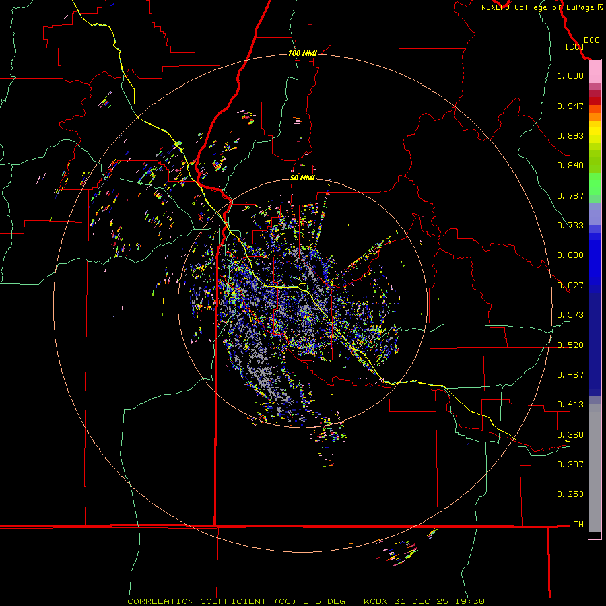The image size is (606, 606).
Task: Click the 31 DEC 25 date text
Action: point(421,601)
